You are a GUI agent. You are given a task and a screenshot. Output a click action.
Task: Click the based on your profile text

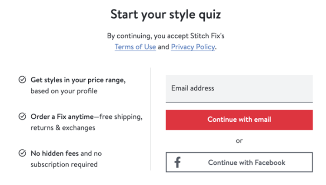coord(64,91)
